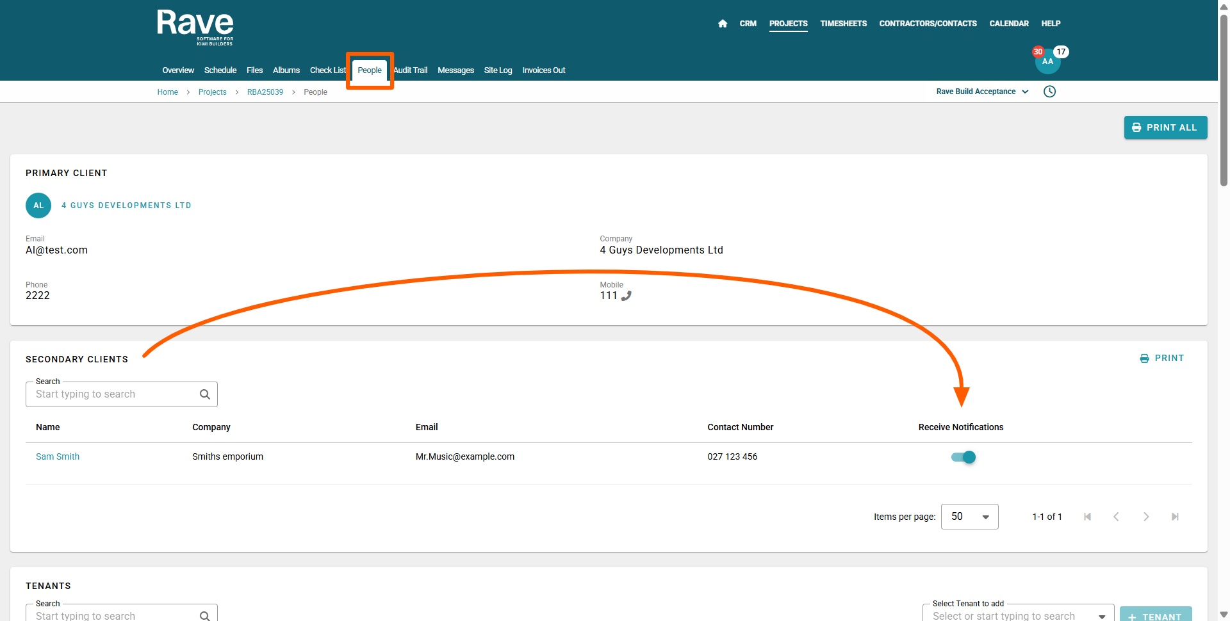Viewport: 1230px width, 621px height.
Task: Go to the next page arrow
Action: pos(1145,517)
